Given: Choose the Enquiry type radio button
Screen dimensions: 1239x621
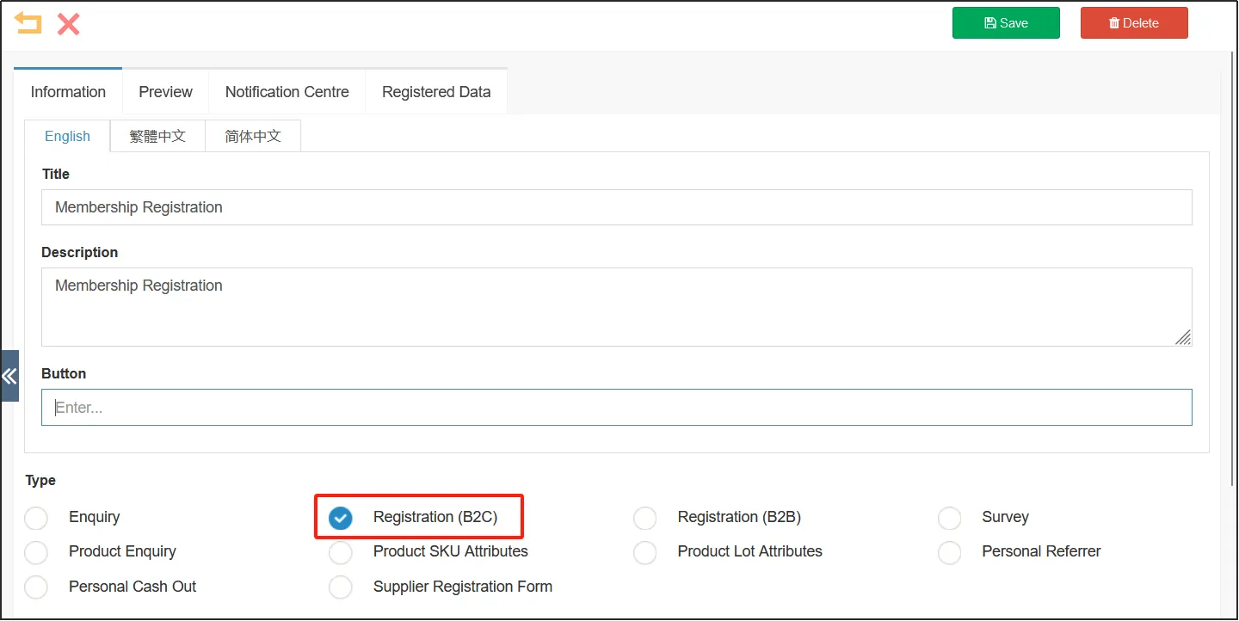Looking at the screenshot, I should (36, 518).
